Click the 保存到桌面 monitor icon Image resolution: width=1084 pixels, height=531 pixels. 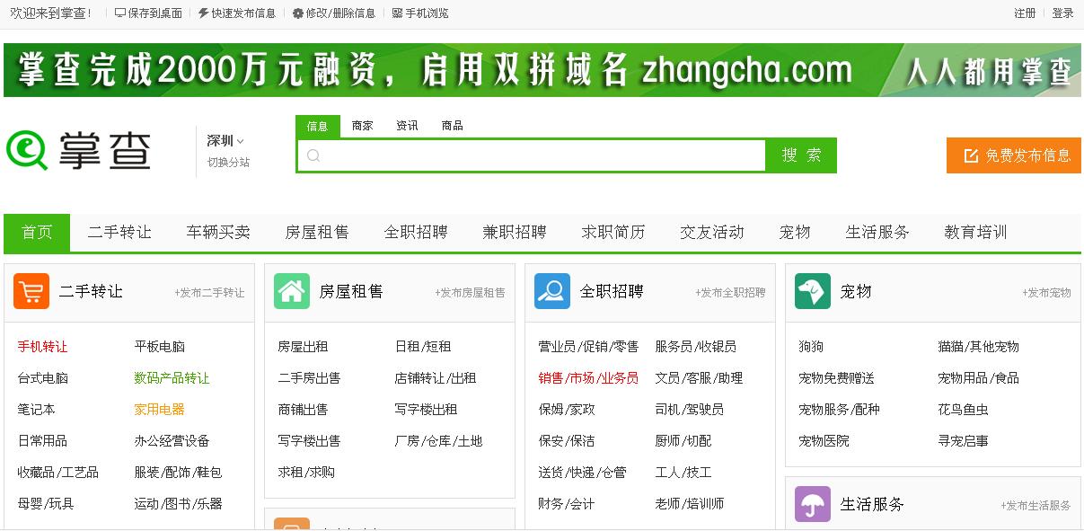point(120,13)
